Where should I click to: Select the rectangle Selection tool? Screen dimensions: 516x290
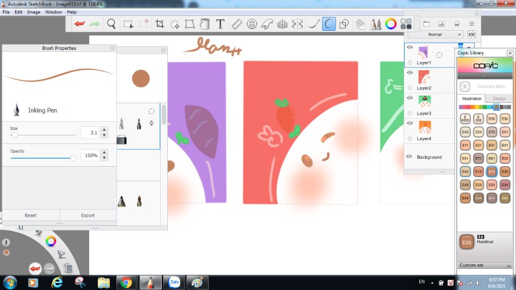pyautogui.click(x=128, y=24)
